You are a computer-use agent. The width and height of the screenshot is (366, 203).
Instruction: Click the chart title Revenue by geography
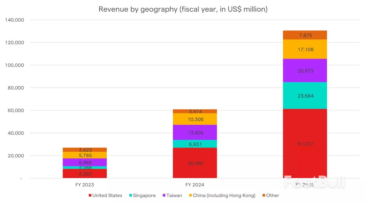pyautogui.click(x=183, y=9)
